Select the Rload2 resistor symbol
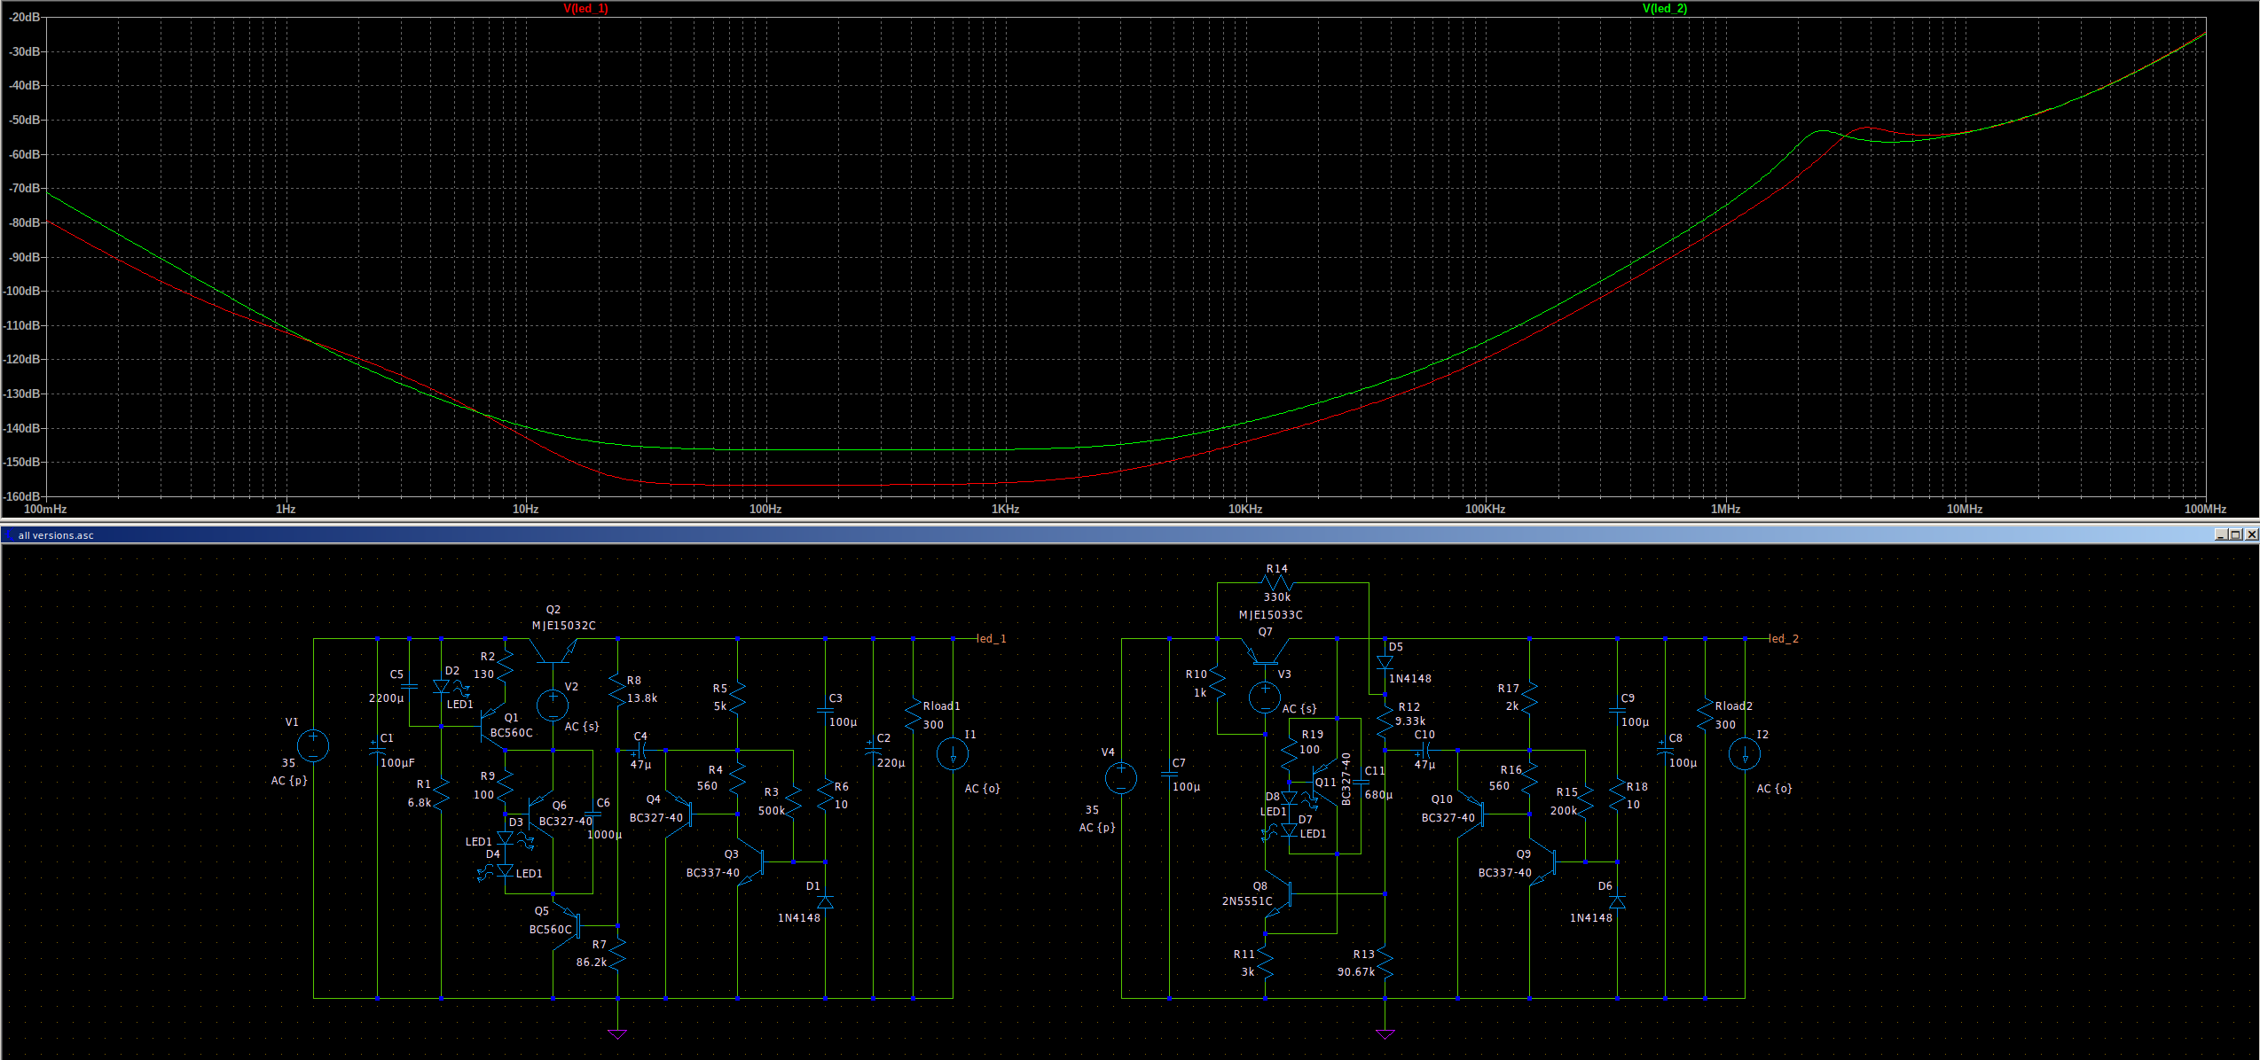This screenshot has width=2260, height=1060. tap(1706, 714)
